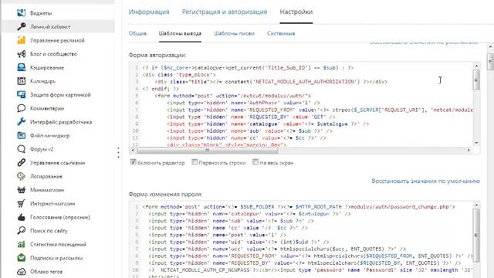Open Подписки и рассылки envelope icon
494x278 pixels.
pyautogui.click(x=21, y=257)
